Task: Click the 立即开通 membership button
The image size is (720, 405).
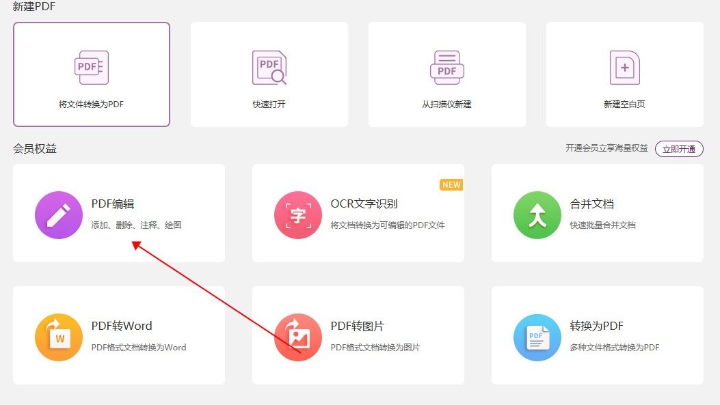Action: (x=679, y=148)
